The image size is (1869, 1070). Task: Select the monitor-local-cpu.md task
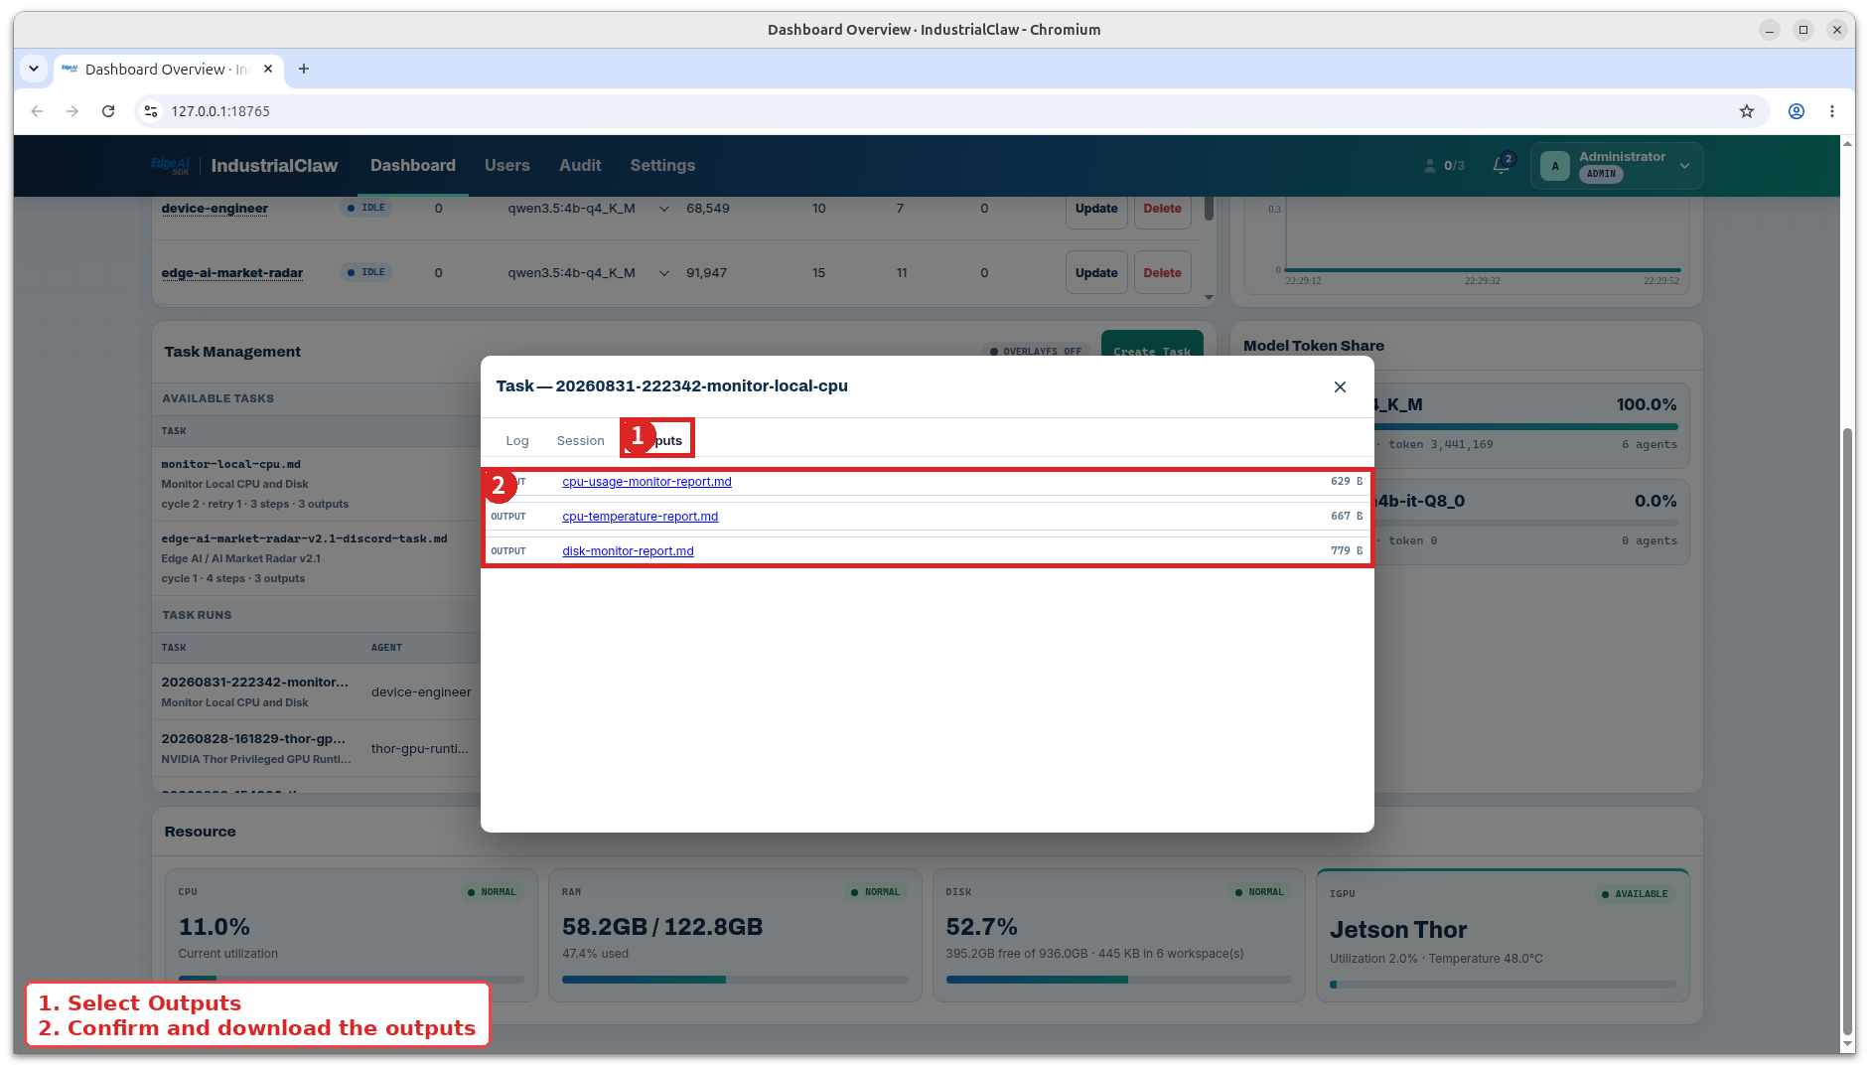click(x=316, y=484)
